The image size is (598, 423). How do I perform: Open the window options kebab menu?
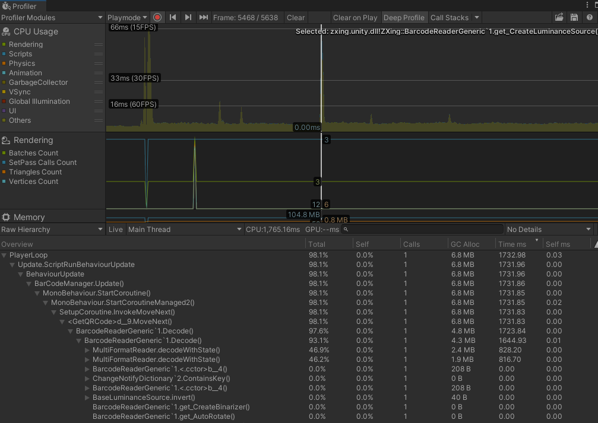pos(587,5)
